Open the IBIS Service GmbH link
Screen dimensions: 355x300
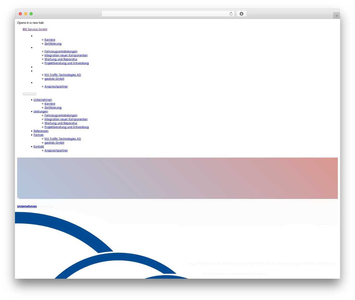click(x=35, y=29)
